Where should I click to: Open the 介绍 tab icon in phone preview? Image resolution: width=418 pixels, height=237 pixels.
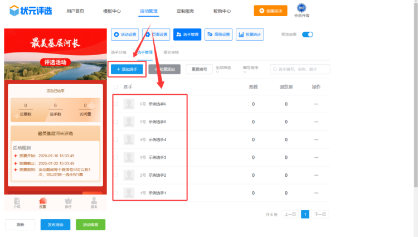tap(17, 202)
